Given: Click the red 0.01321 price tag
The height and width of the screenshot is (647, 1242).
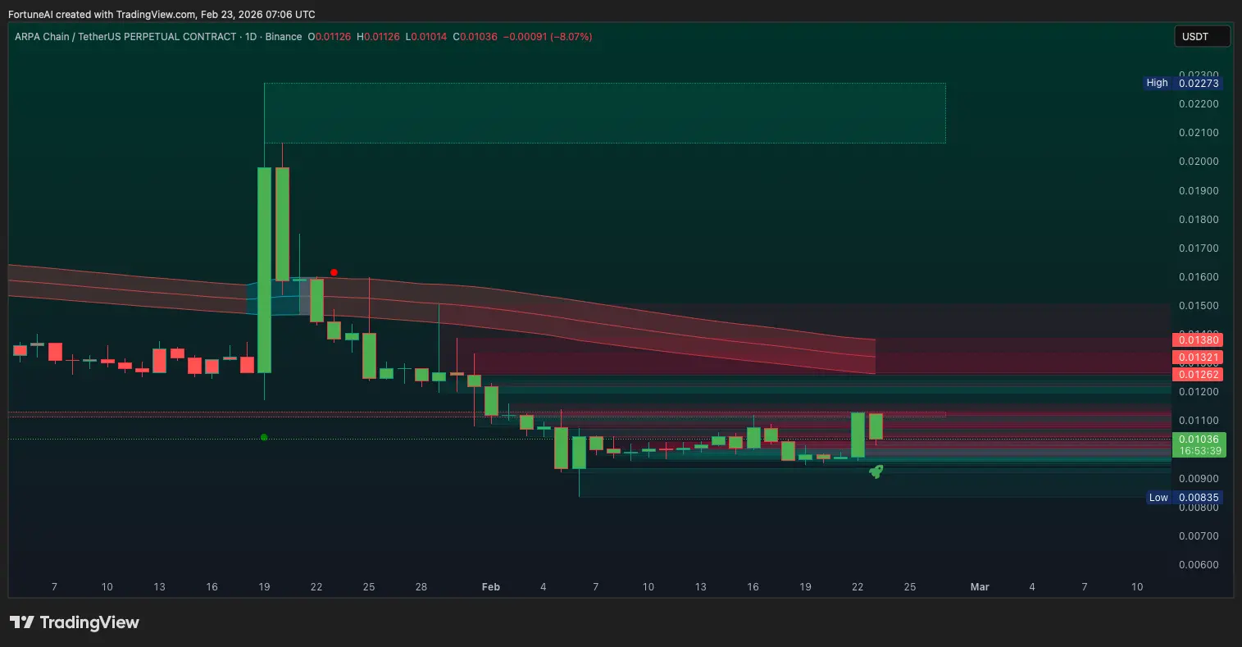Looking at the screenshot, I should (1199, 358).
